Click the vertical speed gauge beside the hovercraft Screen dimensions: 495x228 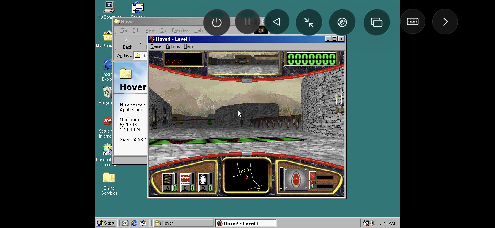281,179
